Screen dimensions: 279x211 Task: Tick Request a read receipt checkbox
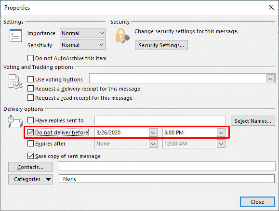(x=31, y=98)
